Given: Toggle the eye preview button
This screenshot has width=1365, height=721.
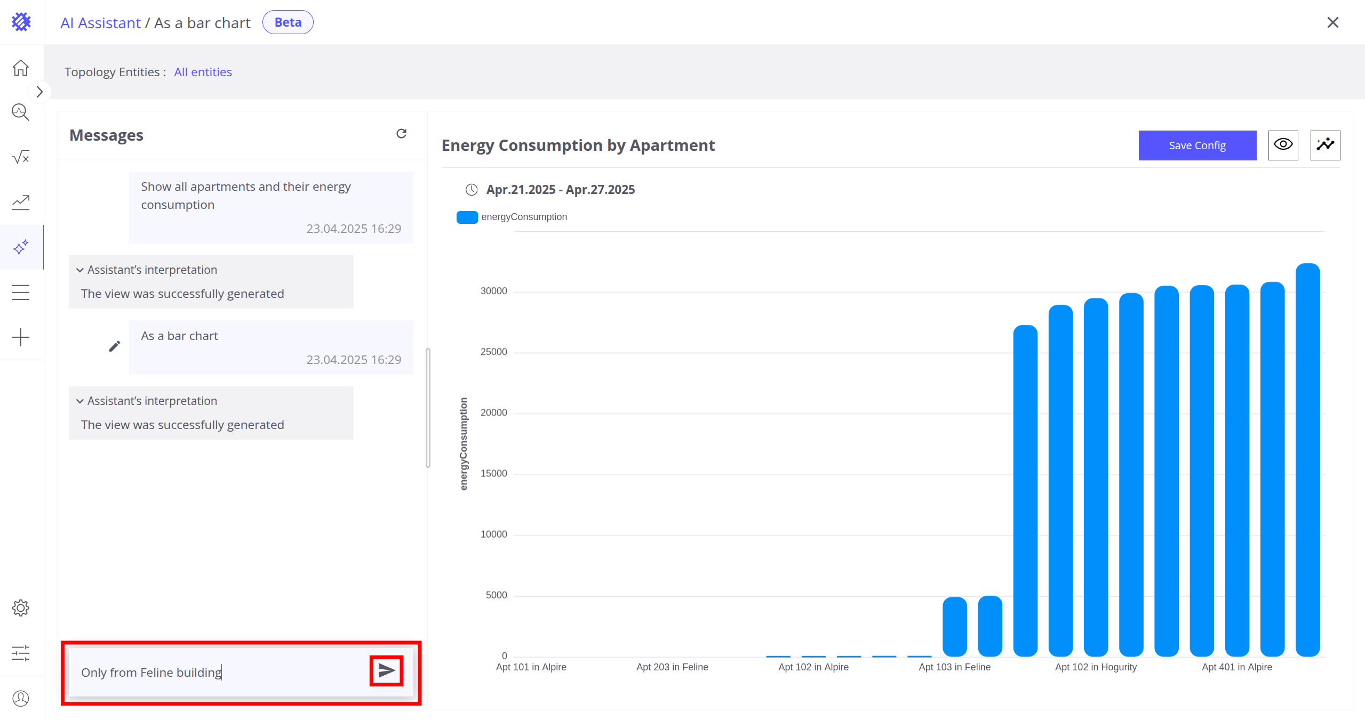Looking at the screenshot, I should point(1283,145).
